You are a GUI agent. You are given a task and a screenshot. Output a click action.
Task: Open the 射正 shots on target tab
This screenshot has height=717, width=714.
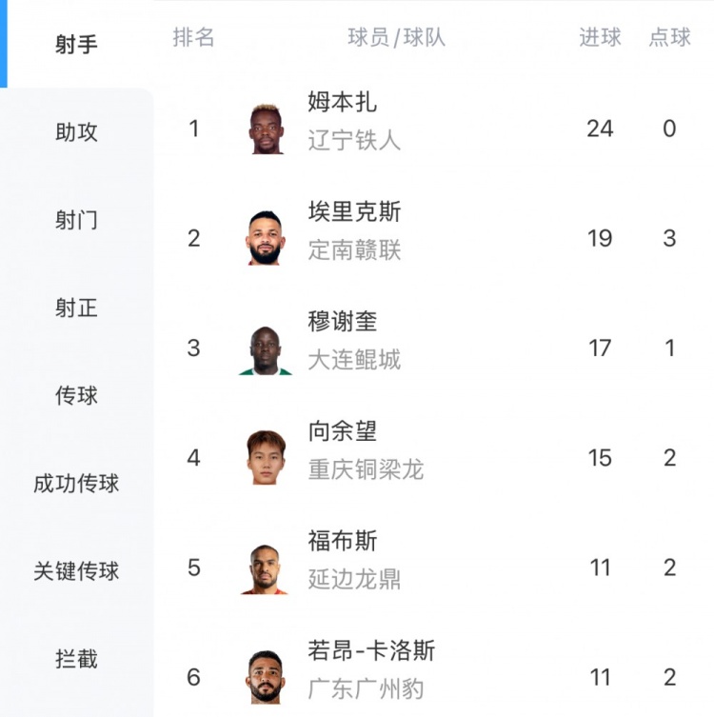[x=76, y=308]
